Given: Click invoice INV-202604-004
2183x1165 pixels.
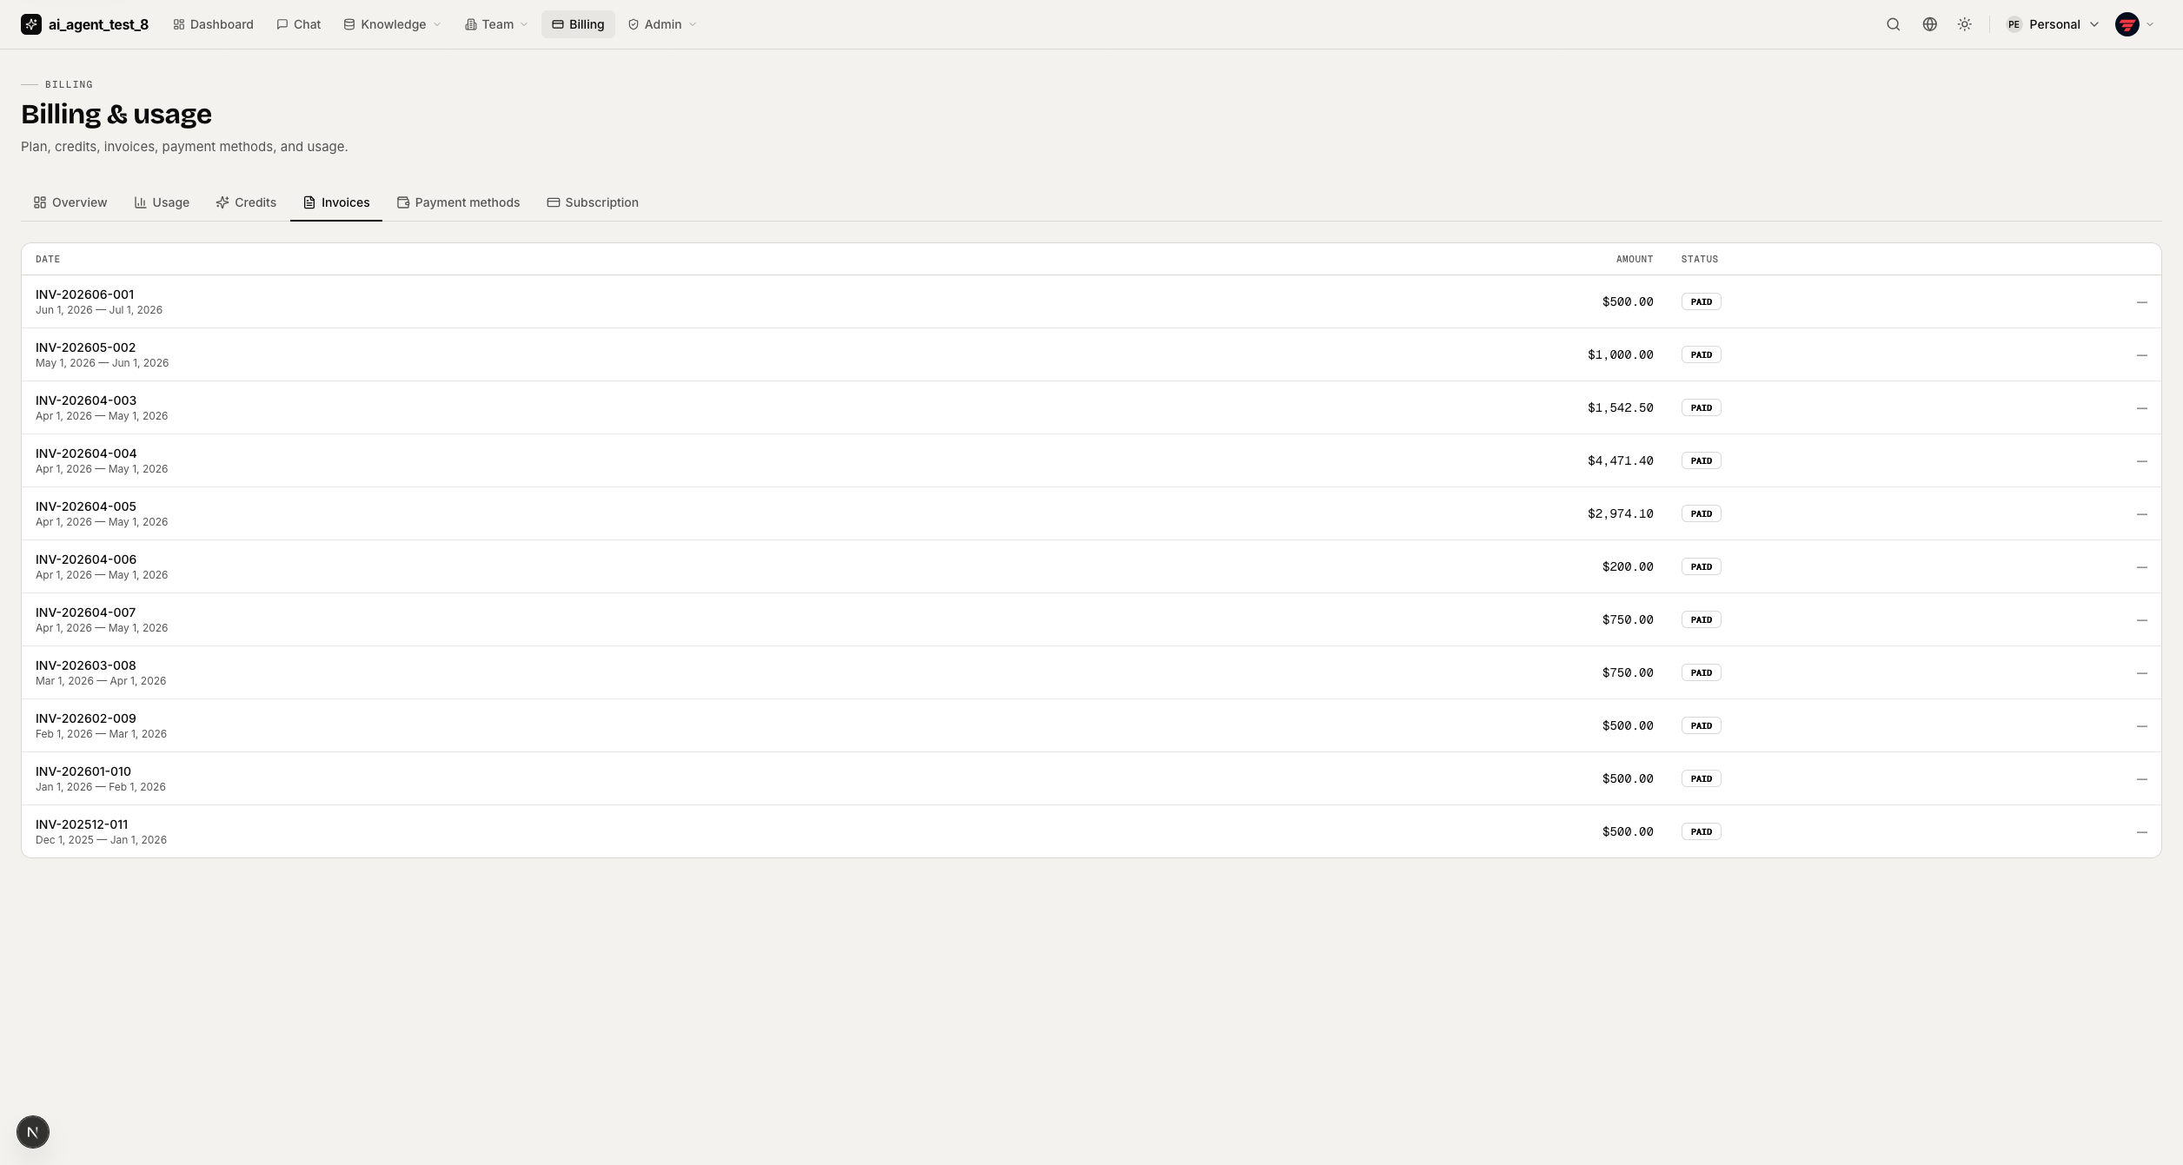Looking at the screenshot, I should click(x=86, y=453).
